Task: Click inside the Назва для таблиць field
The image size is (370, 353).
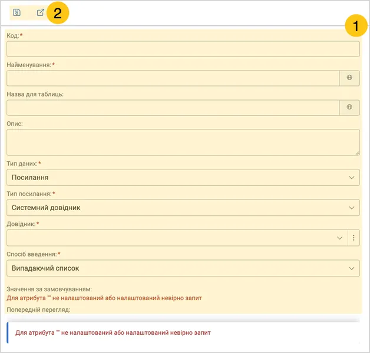Action: (173, 108)
